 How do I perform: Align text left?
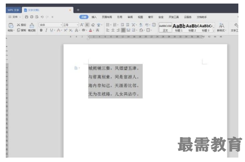108,30
